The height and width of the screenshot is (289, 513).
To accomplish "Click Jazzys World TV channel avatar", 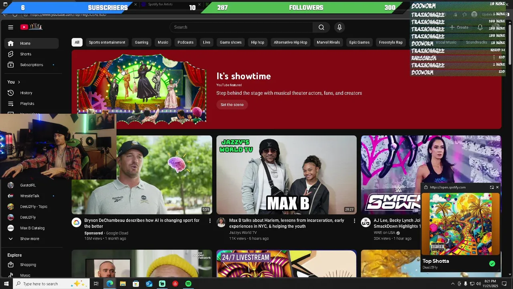I will pyautogui.click(x=221, y=222).
